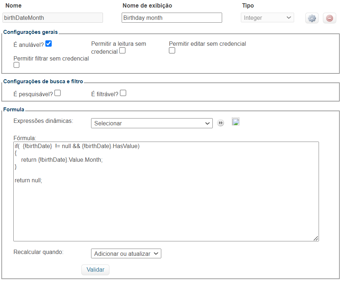Delete the field using the red minus icon
Image resolution: width=342 pixels, height=281 pixels.
(329, 18)
